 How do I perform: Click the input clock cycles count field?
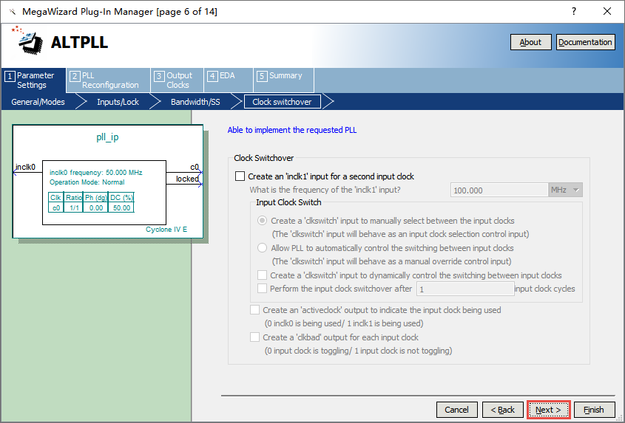click(x=465, y=289)
